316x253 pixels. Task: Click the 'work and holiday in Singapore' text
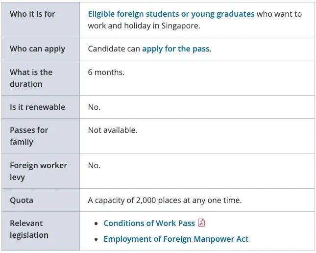click(x=144, y=25)
